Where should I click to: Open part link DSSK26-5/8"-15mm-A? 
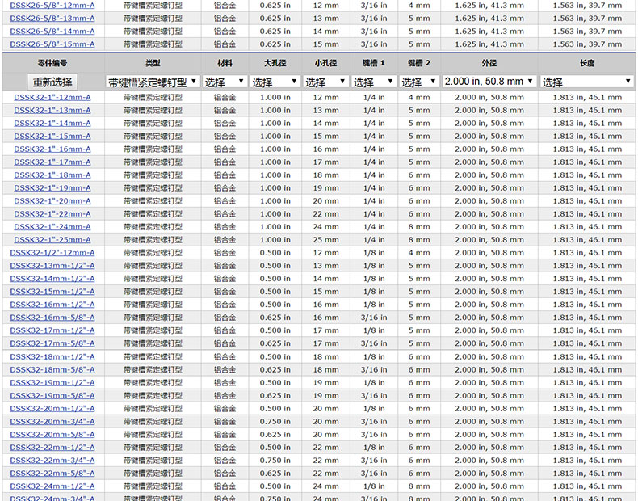click(x=52, y=44)
